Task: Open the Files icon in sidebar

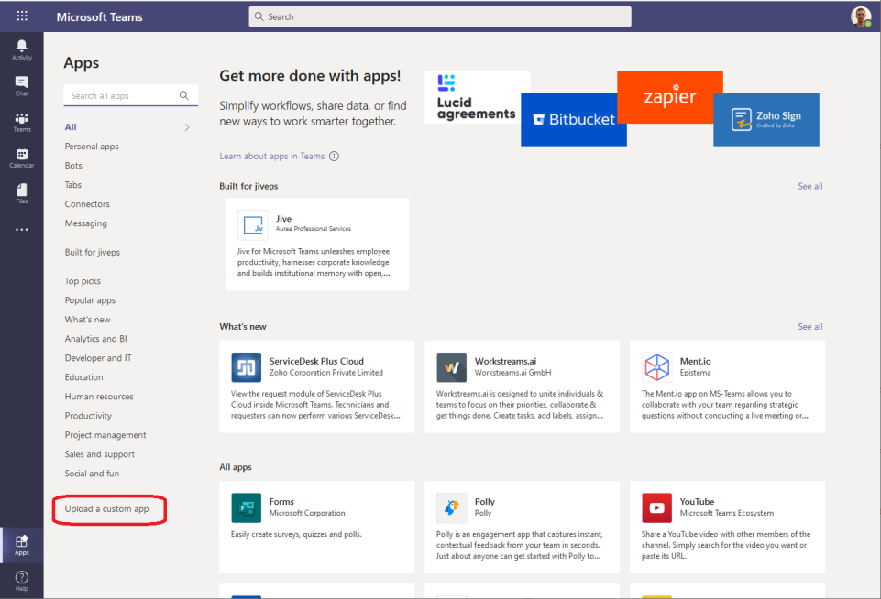Action: tap(22, 193)
